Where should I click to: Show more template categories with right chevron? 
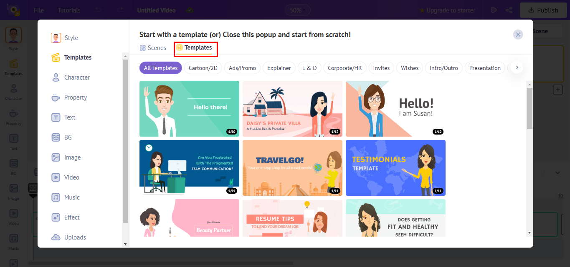517,67
